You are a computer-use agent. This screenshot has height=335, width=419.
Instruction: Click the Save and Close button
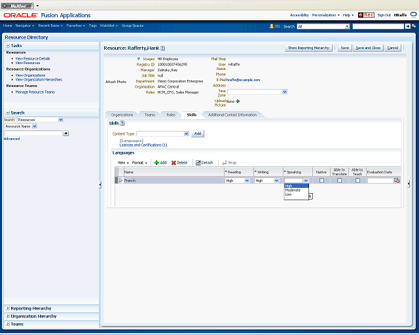368,48
